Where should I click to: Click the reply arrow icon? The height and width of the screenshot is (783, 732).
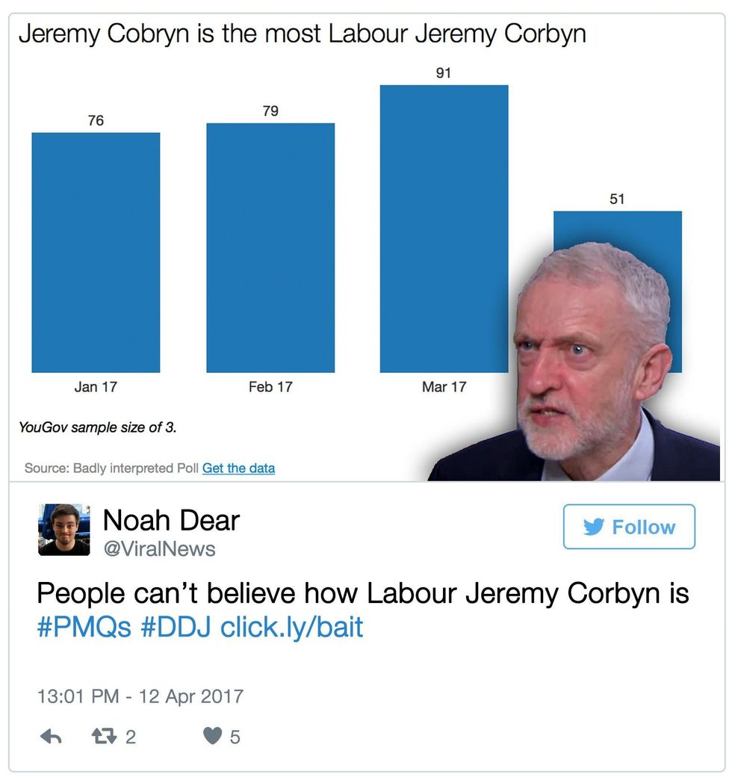point(51,737)
